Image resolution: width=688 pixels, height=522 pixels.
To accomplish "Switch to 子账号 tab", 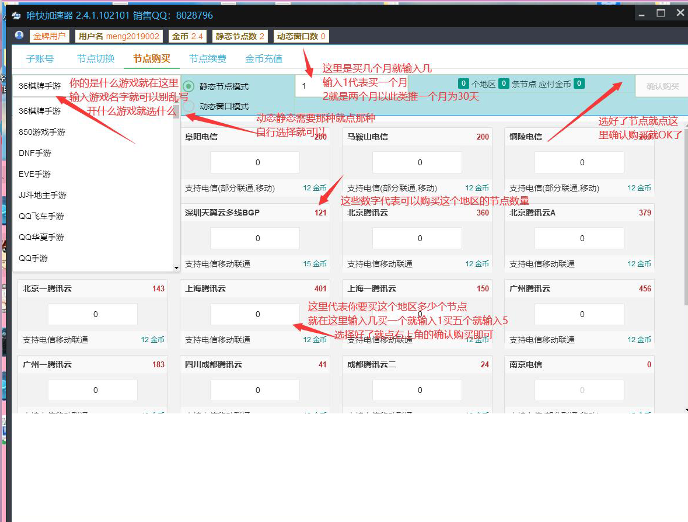I will pos(40,59).
